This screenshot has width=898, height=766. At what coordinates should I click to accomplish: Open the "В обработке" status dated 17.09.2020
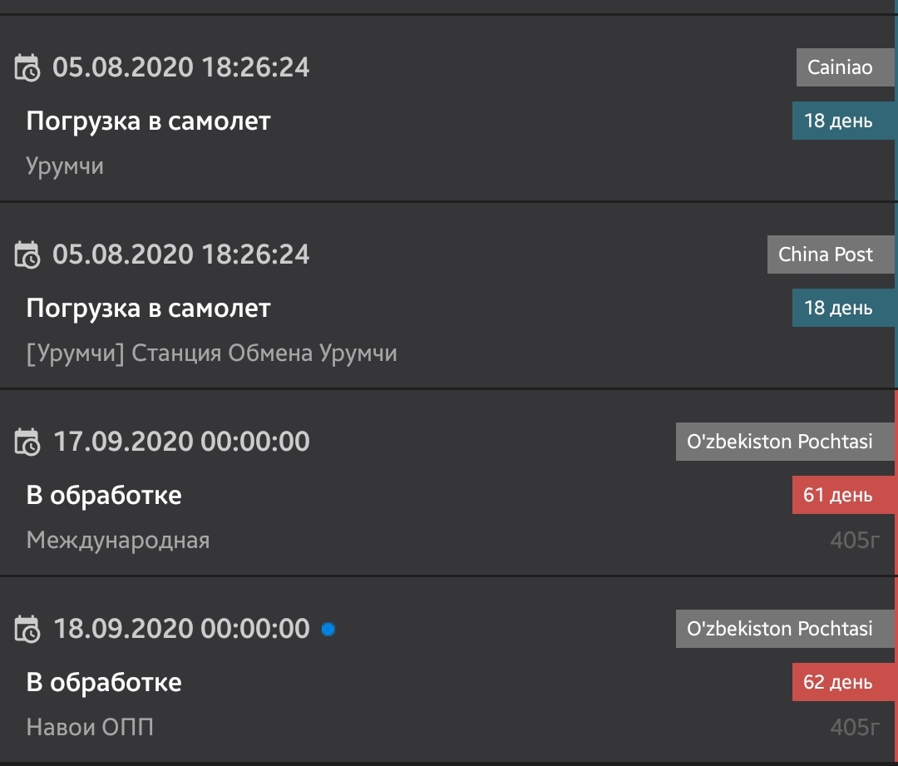(104, 496)
